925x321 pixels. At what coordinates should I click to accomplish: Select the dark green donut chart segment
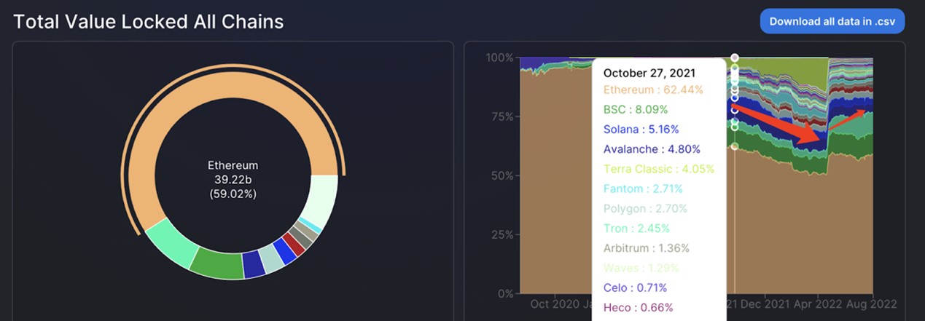pos(216,264)
